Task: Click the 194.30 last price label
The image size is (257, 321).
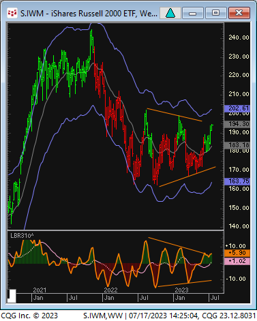Action: click(237, 124)
